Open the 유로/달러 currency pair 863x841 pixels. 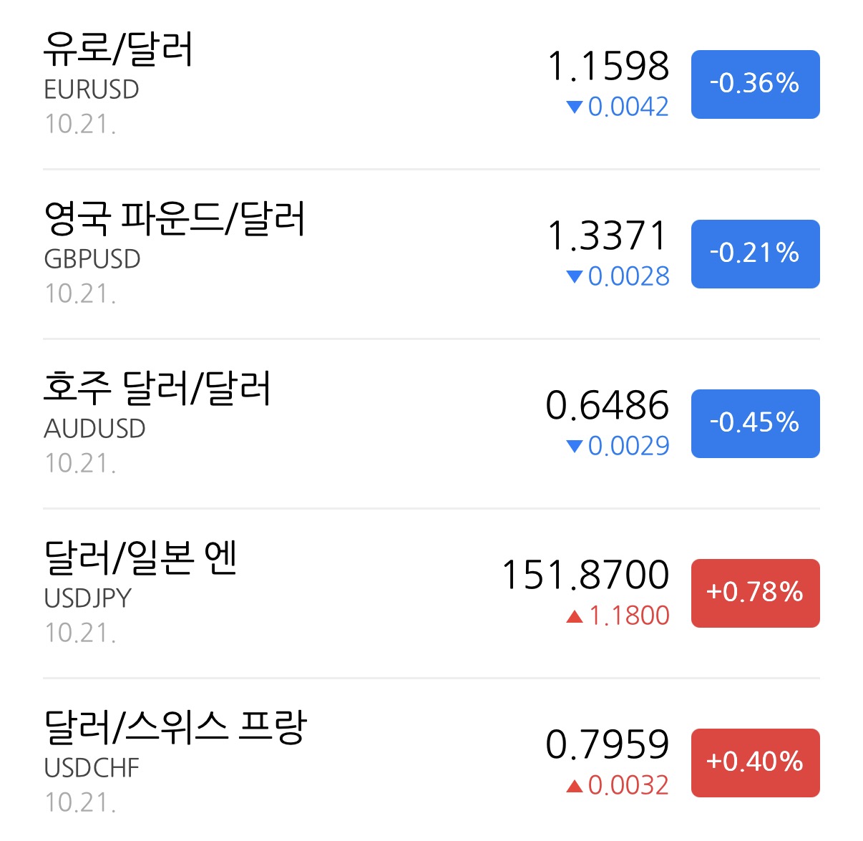[431, 84]
